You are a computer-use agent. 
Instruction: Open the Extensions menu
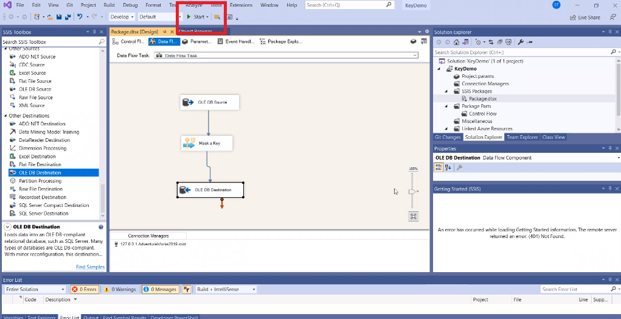click(x=241, y=5)
